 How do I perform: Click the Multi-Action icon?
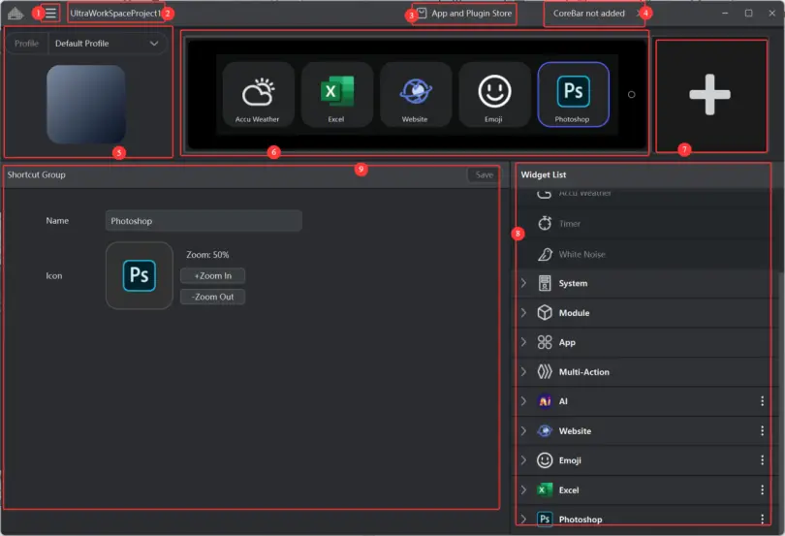click(x=545, y=371)
